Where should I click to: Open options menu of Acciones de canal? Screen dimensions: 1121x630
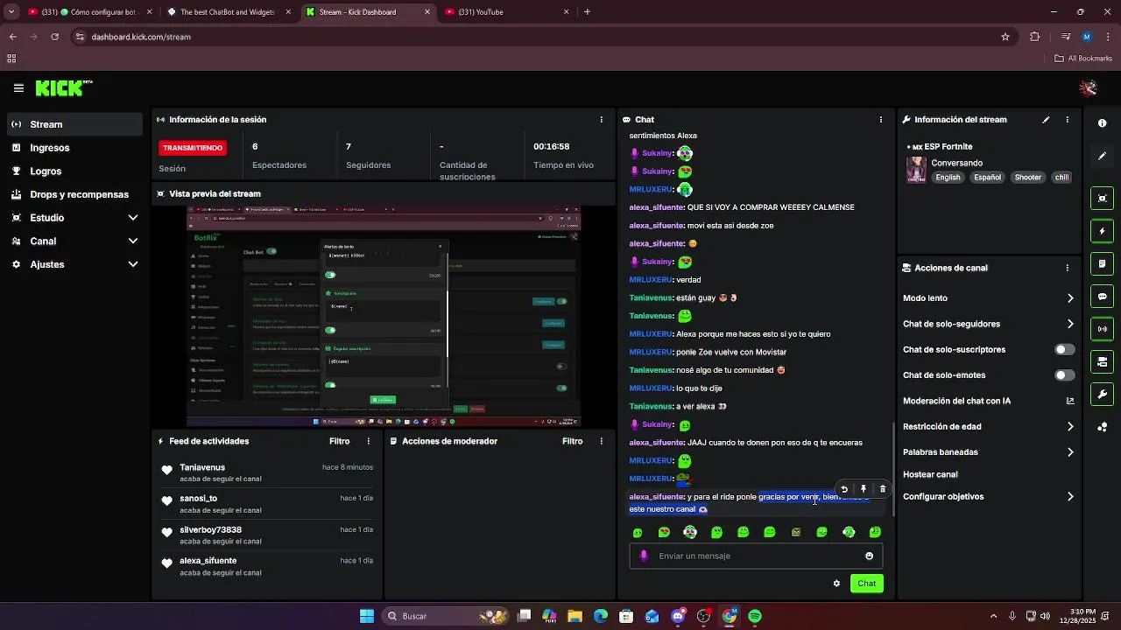[1067, 268]
